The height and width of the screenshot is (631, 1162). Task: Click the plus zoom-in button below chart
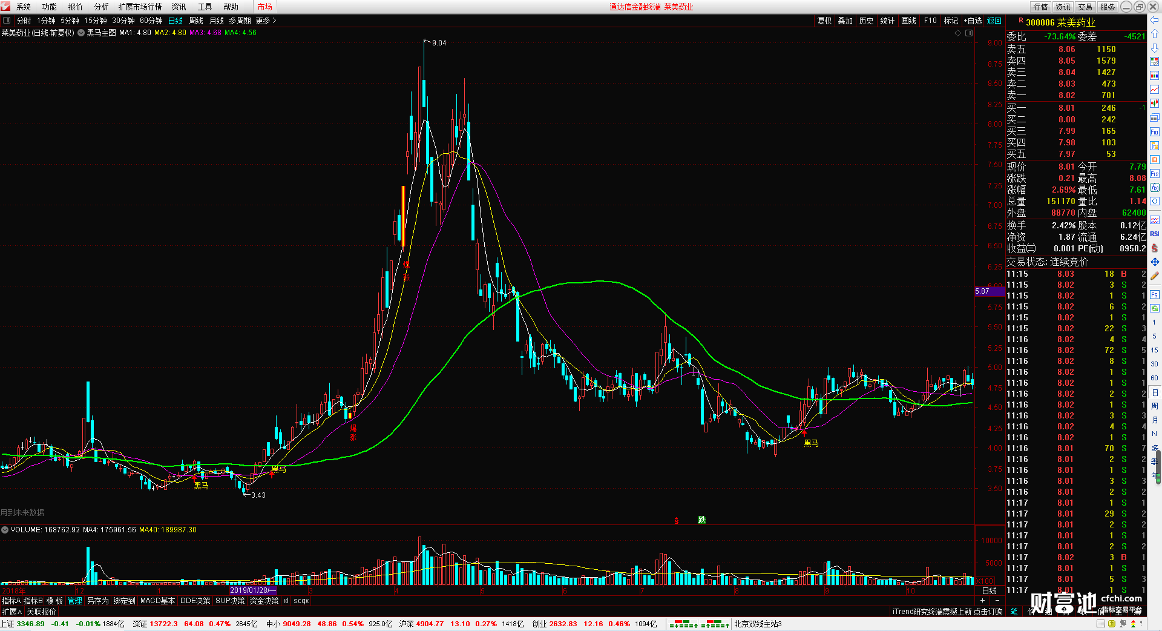pyautogui.click(x=982, y=601)
